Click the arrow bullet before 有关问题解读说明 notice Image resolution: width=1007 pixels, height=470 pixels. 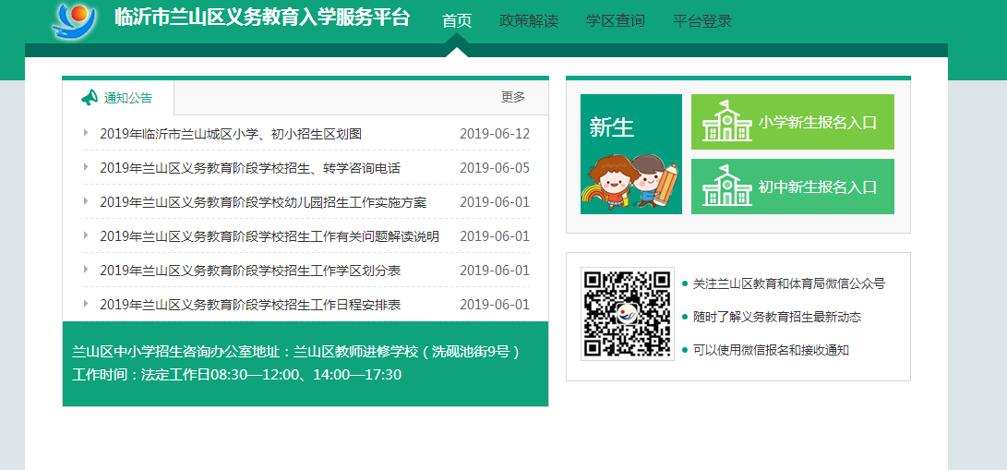coord(86,235)
